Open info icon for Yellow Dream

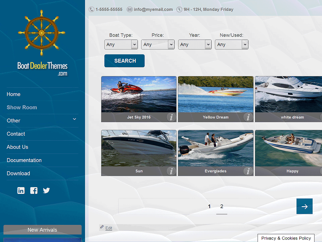click(248, 117)
